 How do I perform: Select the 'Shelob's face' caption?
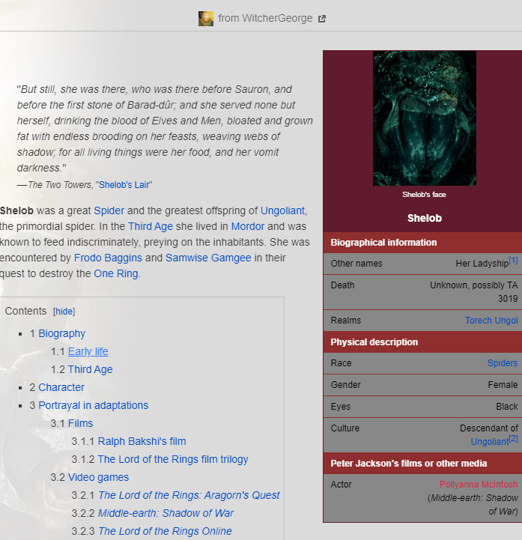point(424,195)
